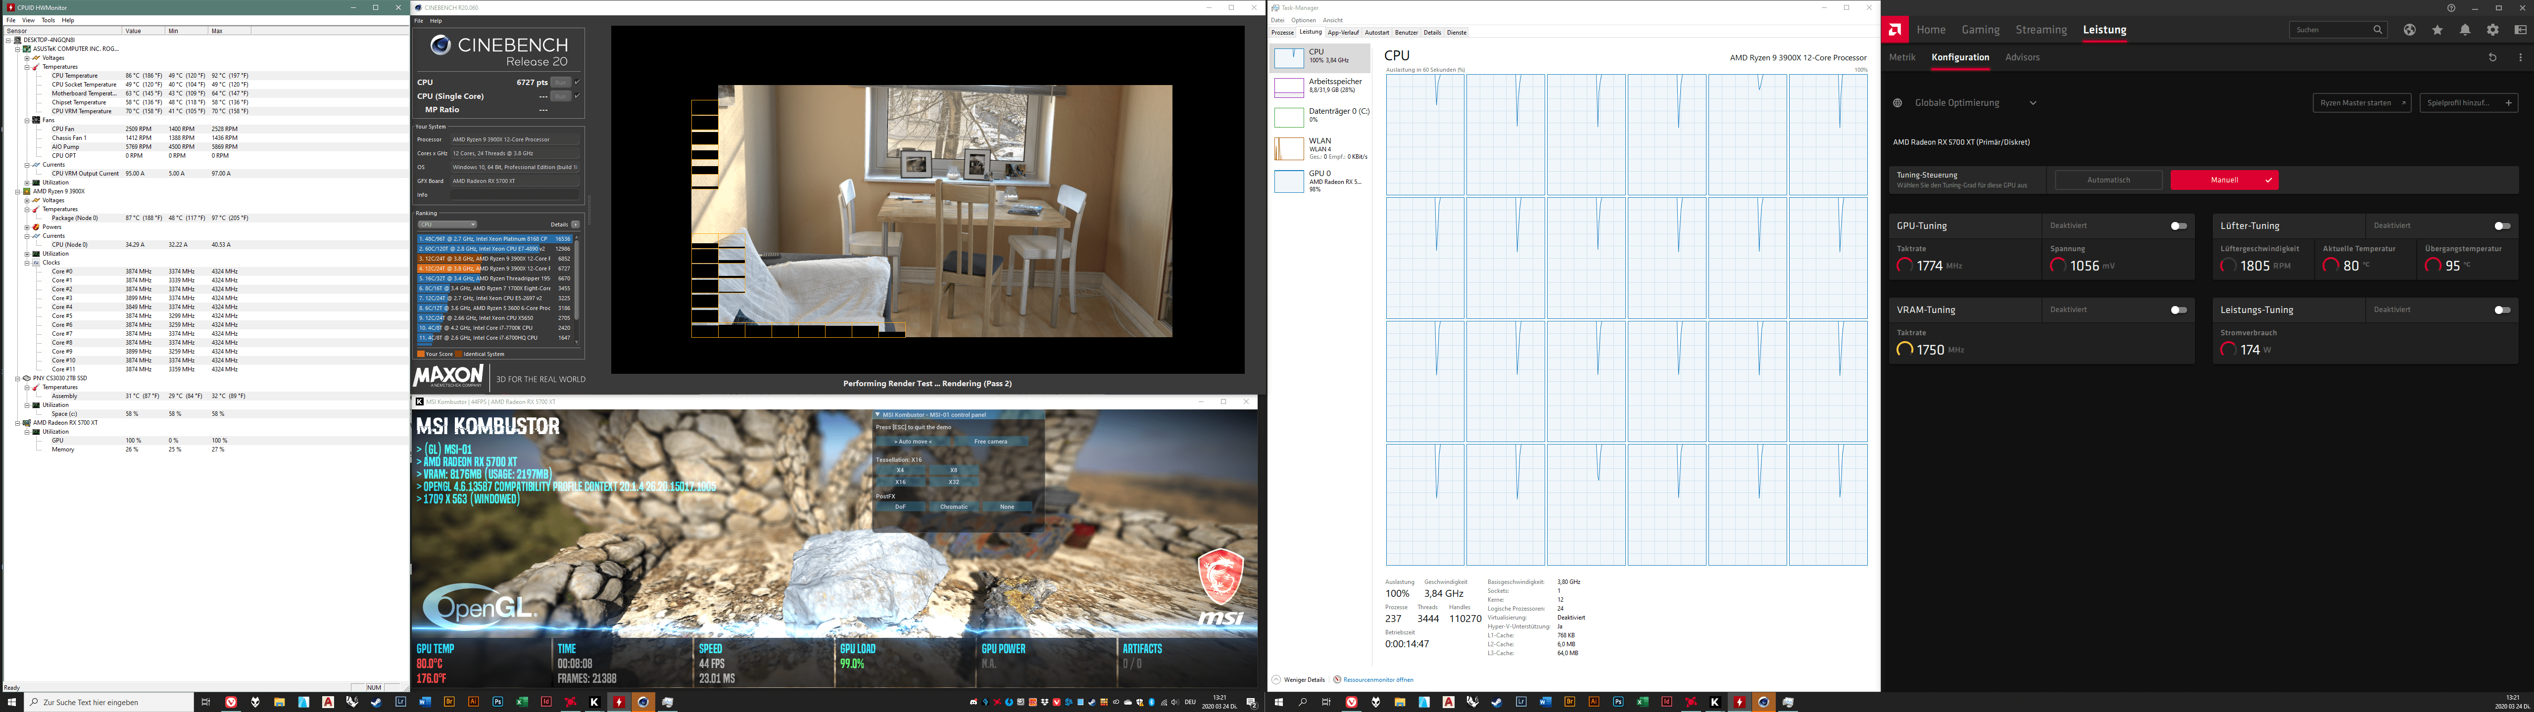Open InDesign from the left taskbar
Viewport: 2534px width, 712px height.
coord(546,702)
